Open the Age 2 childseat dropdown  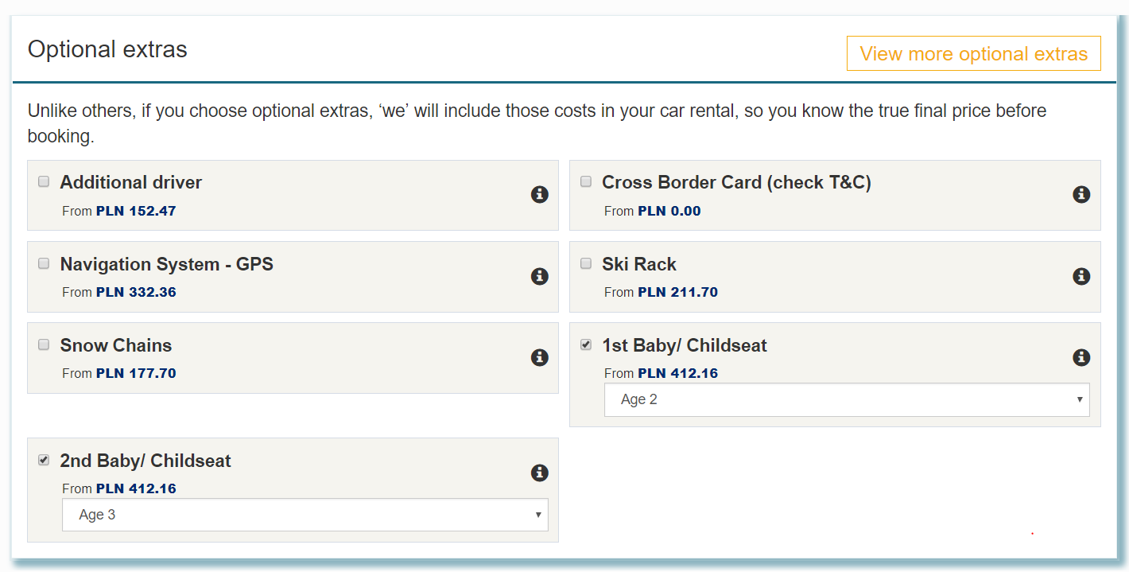pos(847,399)
